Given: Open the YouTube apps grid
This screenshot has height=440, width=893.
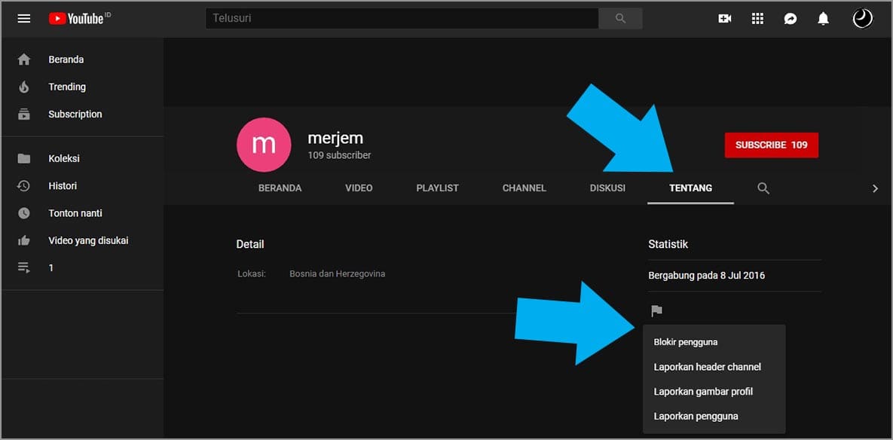Looking at the screenshot, I should point(758,19).
